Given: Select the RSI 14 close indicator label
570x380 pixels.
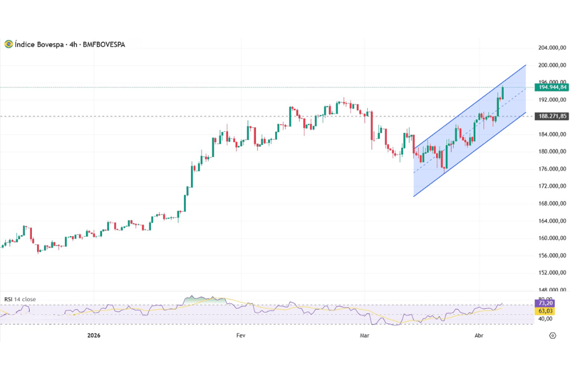Looking at the screenshot, I should coord(20,299).
